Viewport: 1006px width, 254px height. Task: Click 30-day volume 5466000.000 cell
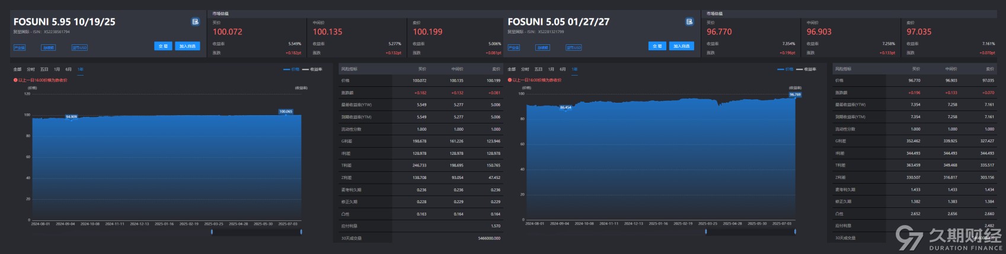pos(489,238)
